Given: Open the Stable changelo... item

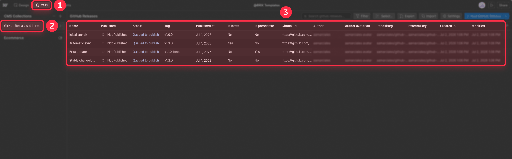Looking at the screenshot, I should [82, 61].
